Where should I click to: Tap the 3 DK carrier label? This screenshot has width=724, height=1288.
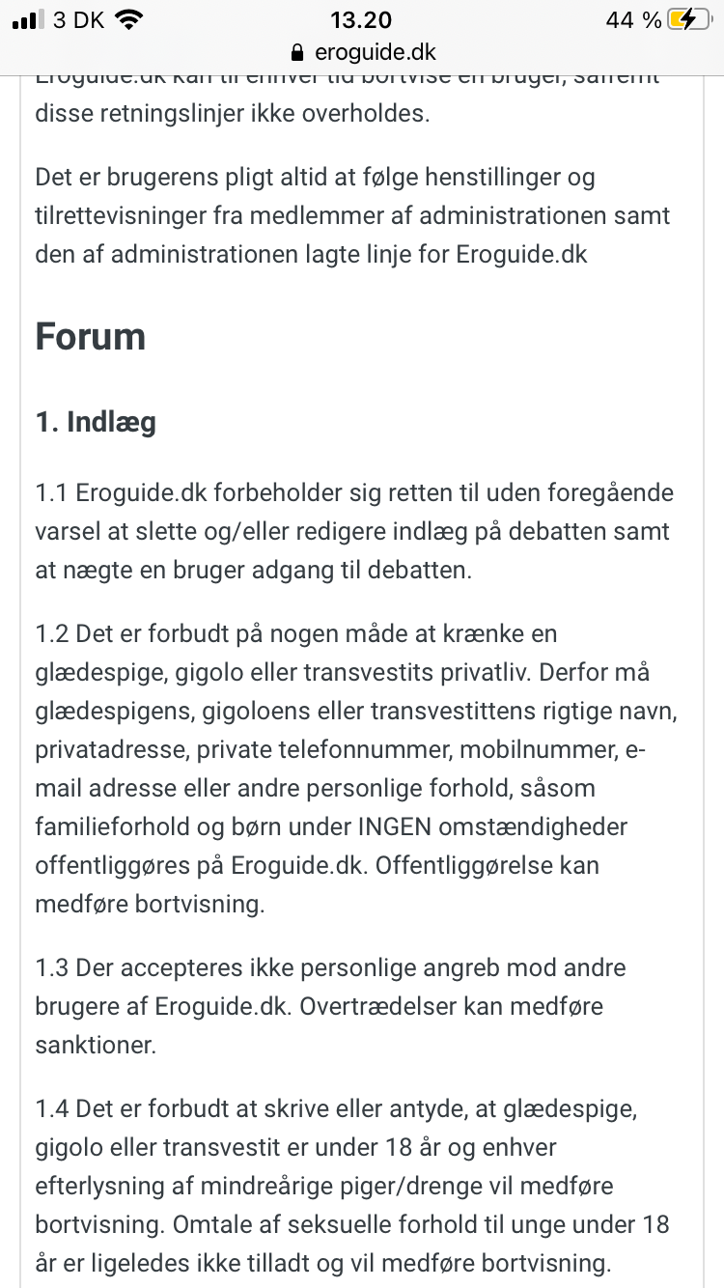pyautogui.click(x=77, y=19)
